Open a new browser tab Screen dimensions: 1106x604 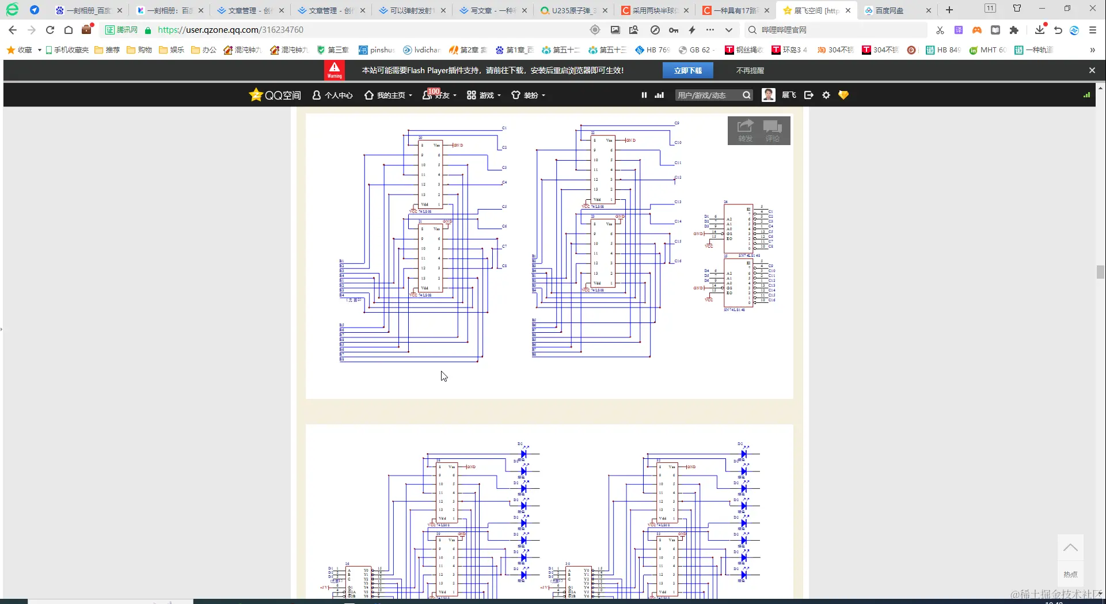point(949,10)
